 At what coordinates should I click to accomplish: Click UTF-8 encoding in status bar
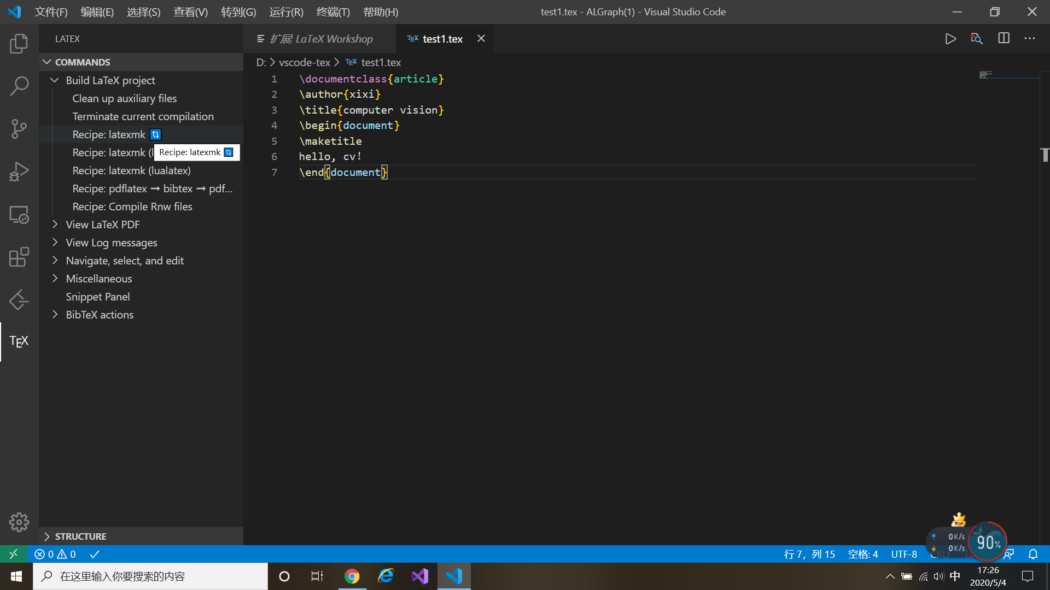pos(904,554)
